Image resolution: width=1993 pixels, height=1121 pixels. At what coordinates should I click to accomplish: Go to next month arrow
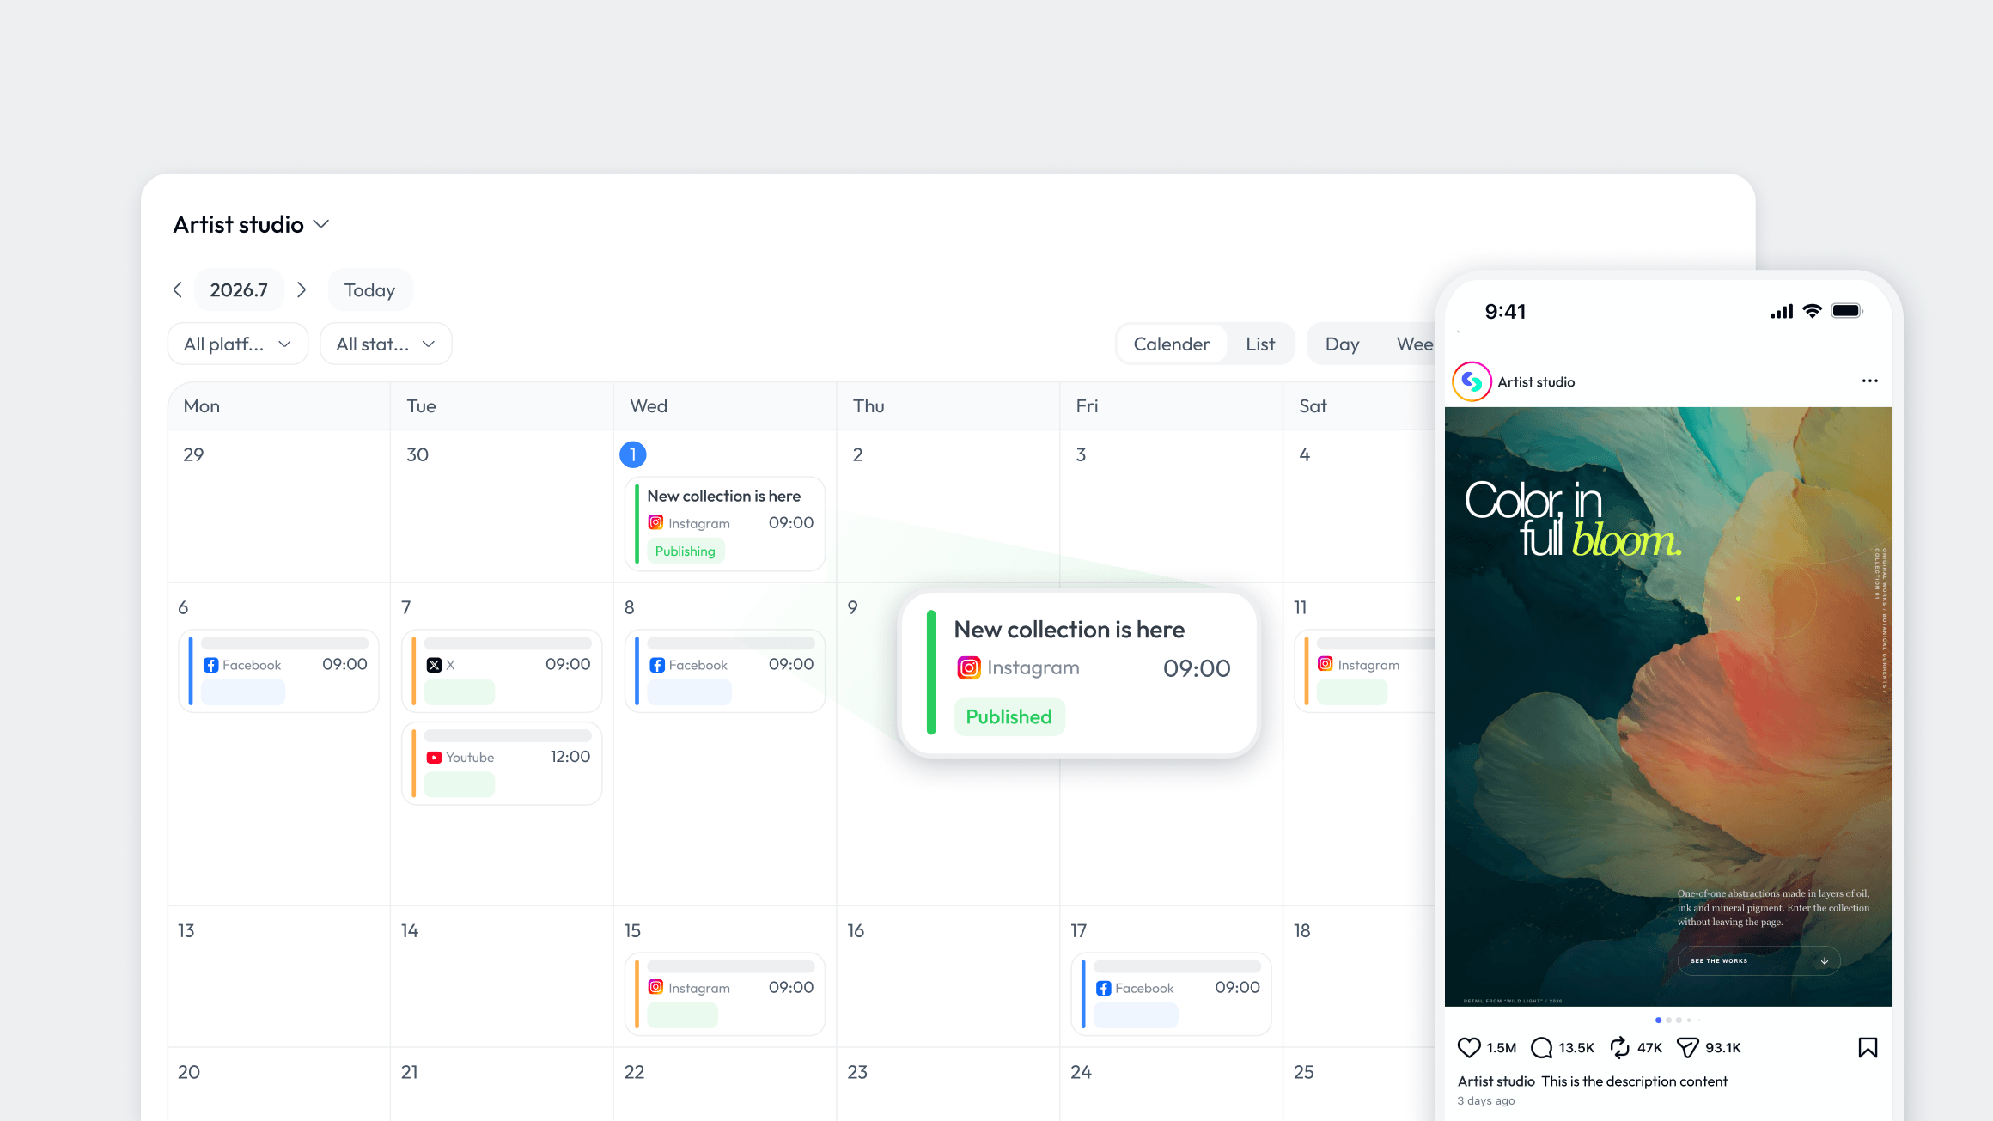[x=302, y=290]
